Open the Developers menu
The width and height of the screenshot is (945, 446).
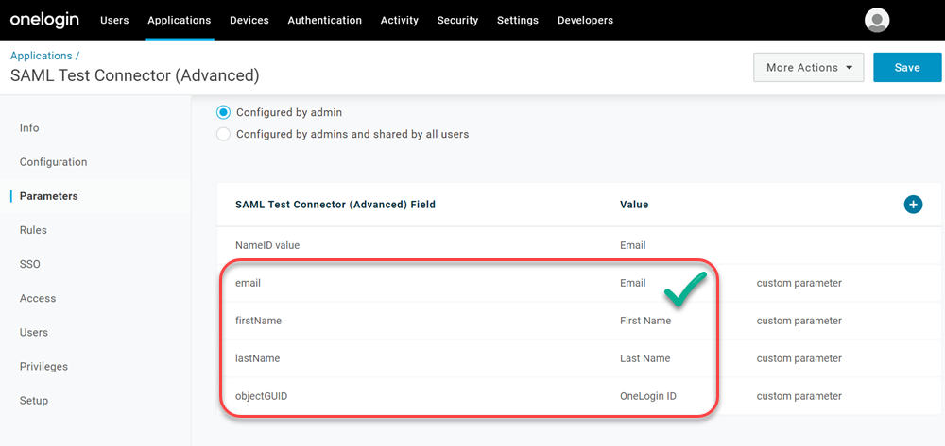(x=585, y=20)
